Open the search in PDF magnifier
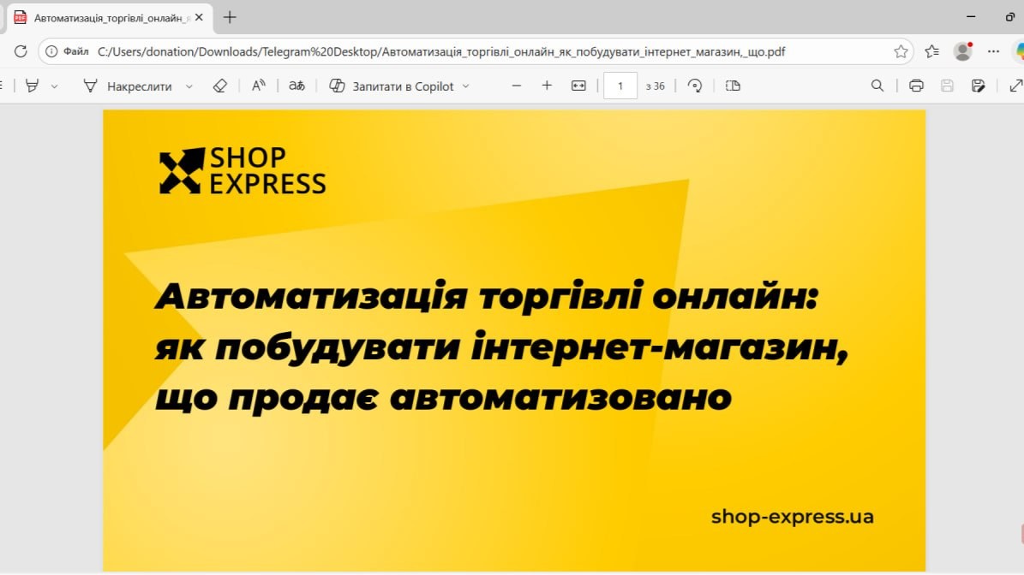Image resolution: width=1024 pixels, height=575 pixels. [877, 86]
